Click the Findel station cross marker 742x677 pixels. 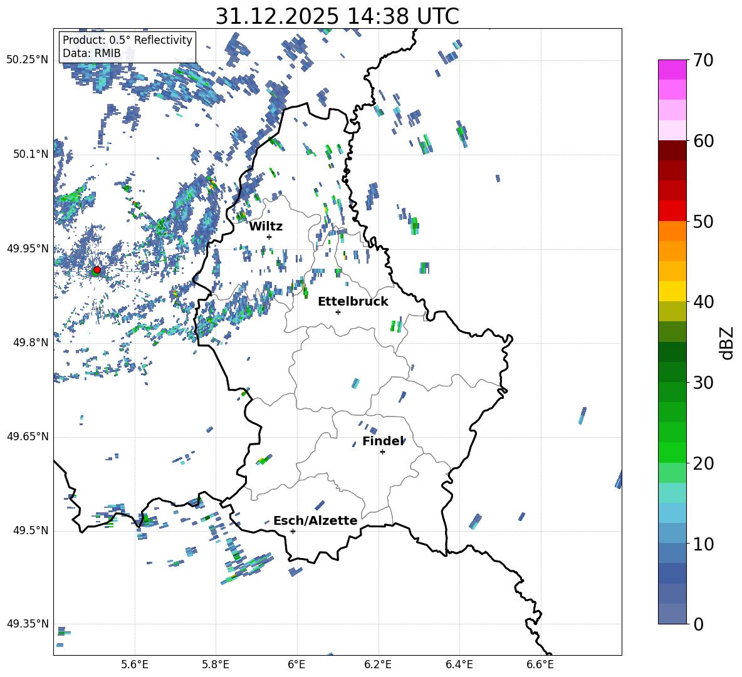pos(382,452)
